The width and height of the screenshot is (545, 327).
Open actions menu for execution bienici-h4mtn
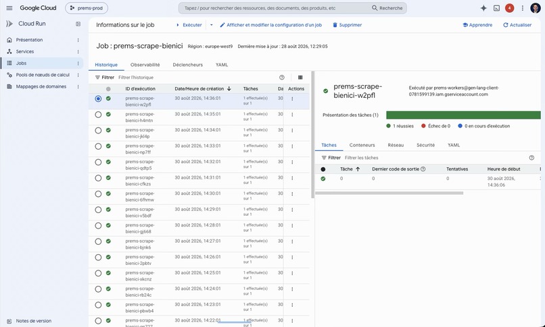coord(292,115)
